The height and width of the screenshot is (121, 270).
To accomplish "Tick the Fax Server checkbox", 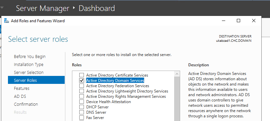I will (82, 118).
